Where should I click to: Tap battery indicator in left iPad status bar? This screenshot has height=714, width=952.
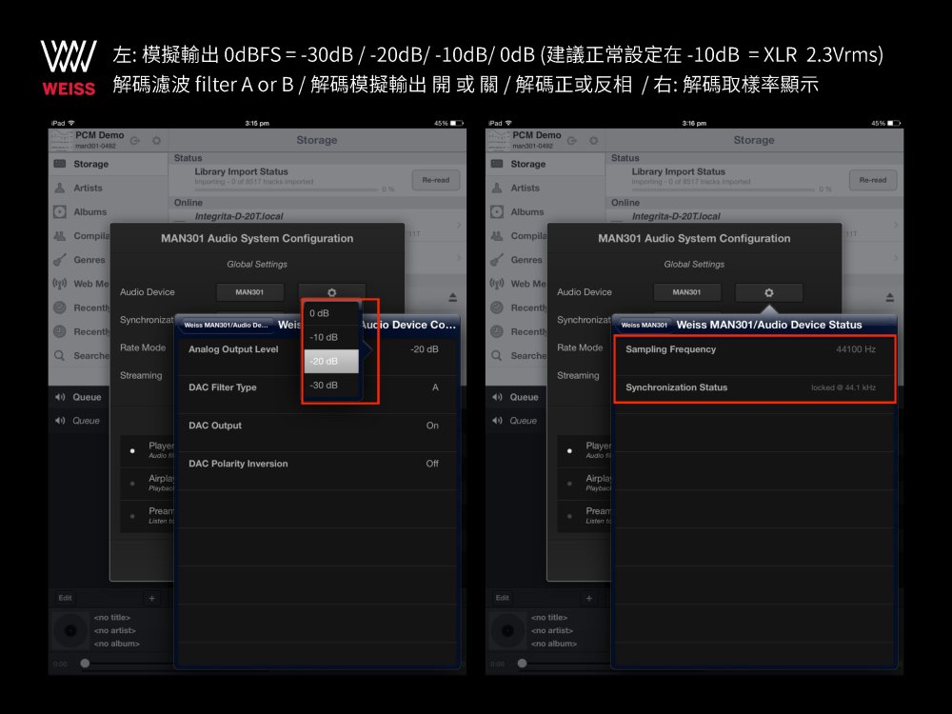pyautogui.click(x=457, y=123)
